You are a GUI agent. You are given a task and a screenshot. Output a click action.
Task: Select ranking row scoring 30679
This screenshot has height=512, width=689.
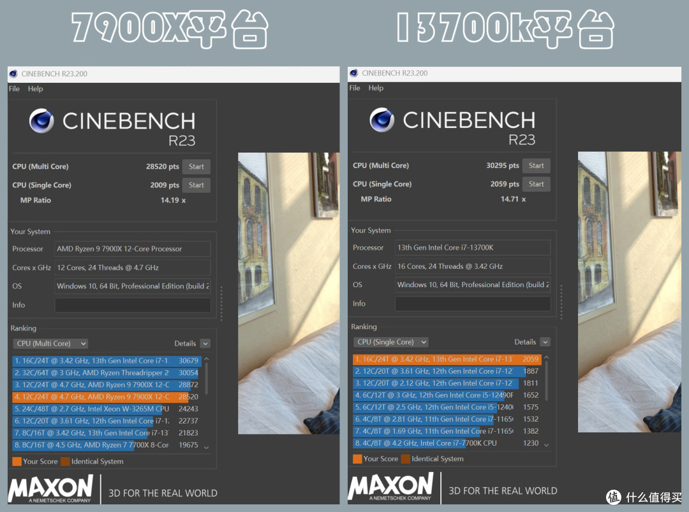(x=107, y=360)
